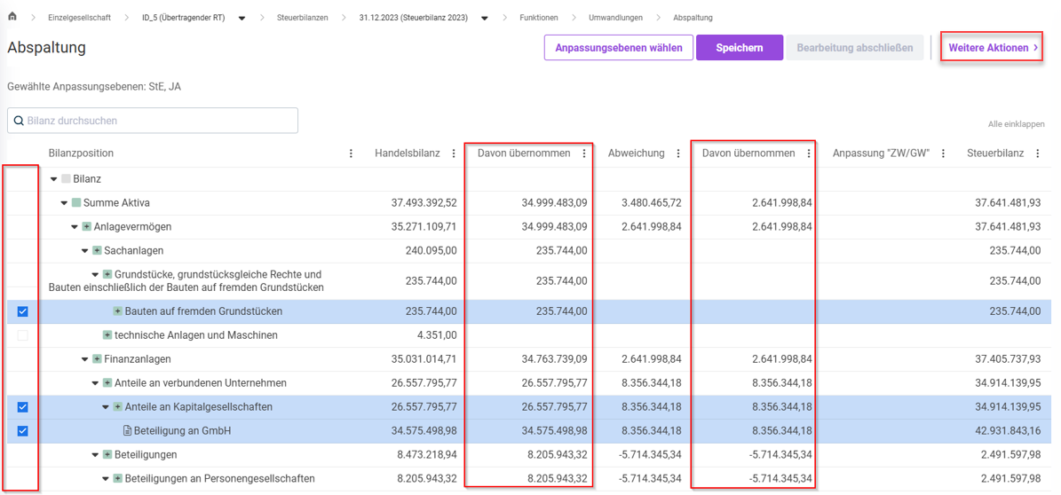Click Alle einklappen link
1061x495 pixels.
click(1016, 124)
